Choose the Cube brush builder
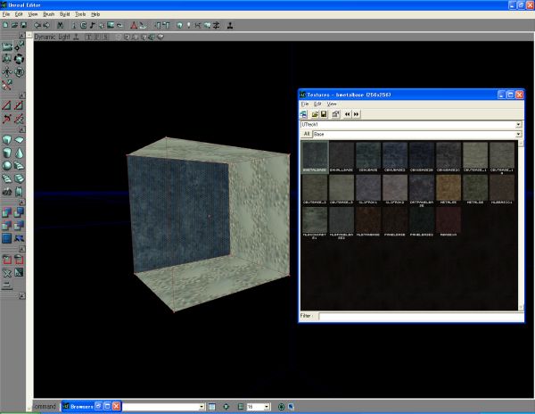Viewport: 535px width, 414px height. click(7, 140)
